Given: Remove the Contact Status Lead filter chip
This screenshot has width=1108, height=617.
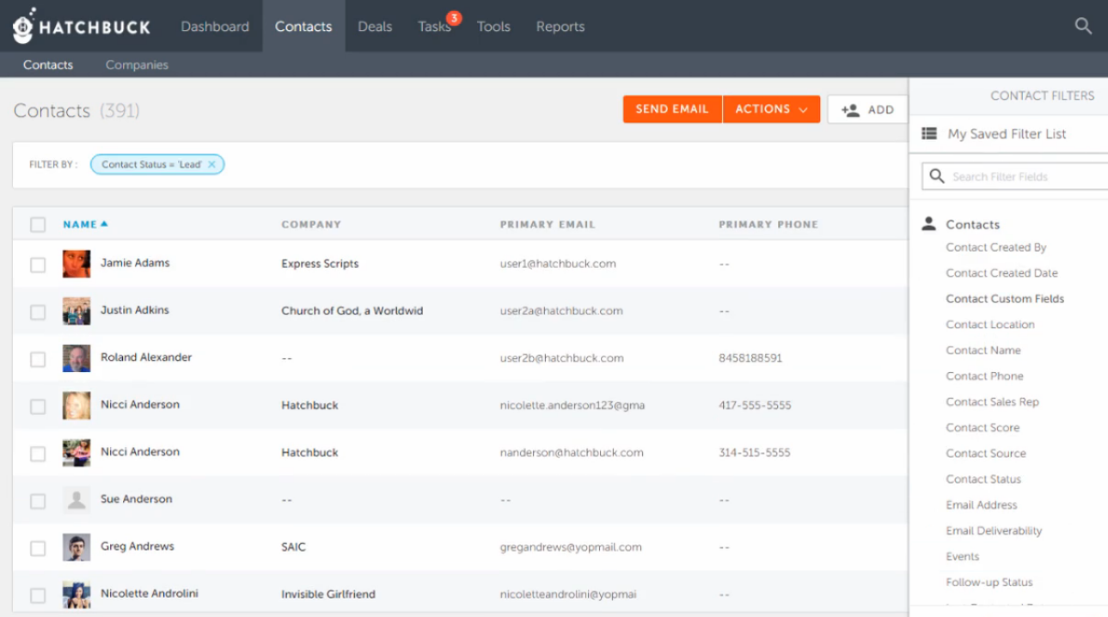Looking at the screenshot, I should (x=212, y=165).
